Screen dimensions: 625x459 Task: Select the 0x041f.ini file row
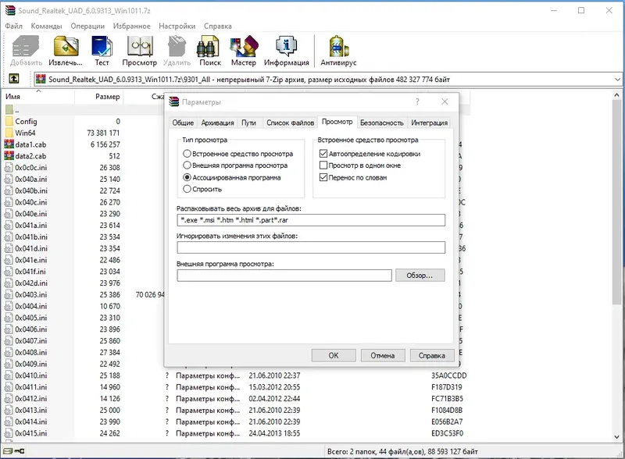(84, 272)
